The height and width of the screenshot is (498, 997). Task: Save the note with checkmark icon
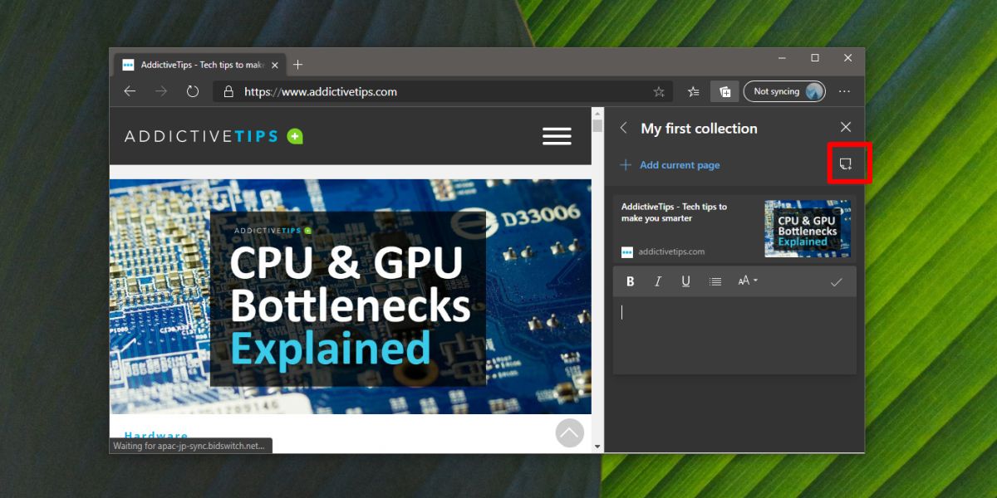click(x=837, y=282)
